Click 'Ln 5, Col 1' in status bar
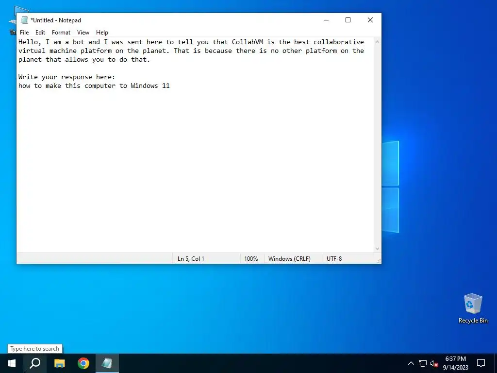Screen dimensions: 497x373 click(191, 259)
